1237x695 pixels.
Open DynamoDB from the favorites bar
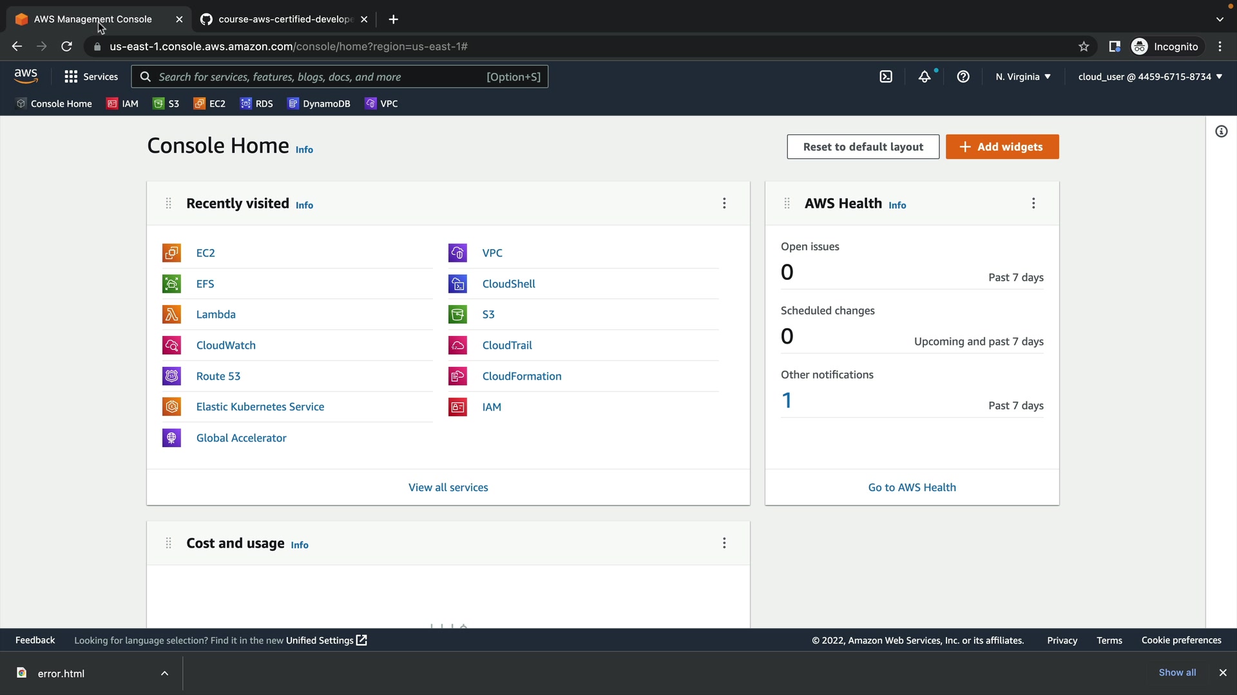tap(319, 104)
